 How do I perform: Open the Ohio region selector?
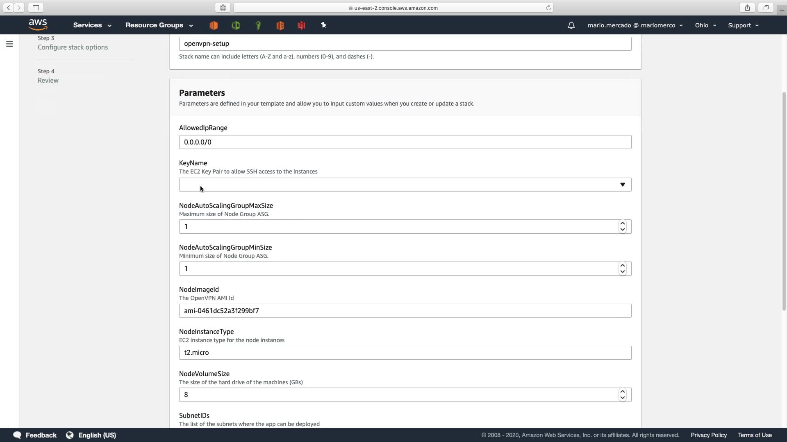[705, 25]
